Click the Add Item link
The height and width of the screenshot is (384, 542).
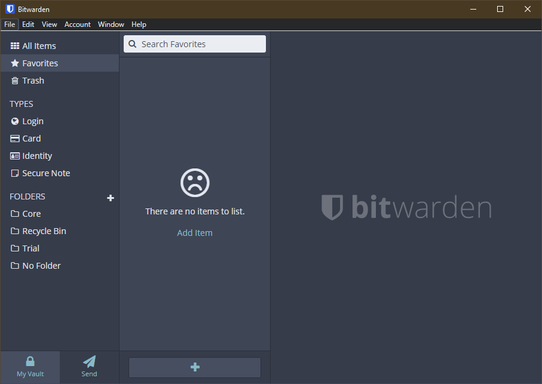tap(195, 233)
